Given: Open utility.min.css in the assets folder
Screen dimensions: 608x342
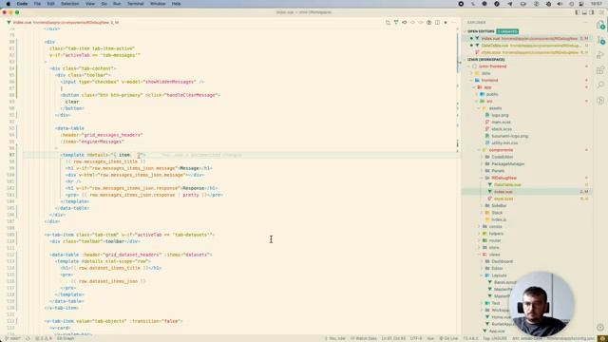Looking at the screenshot, I should tap(504, 143).
